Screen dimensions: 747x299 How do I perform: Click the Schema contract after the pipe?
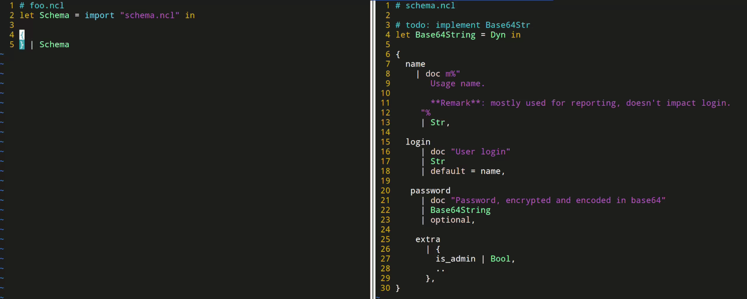coord(54,45)
